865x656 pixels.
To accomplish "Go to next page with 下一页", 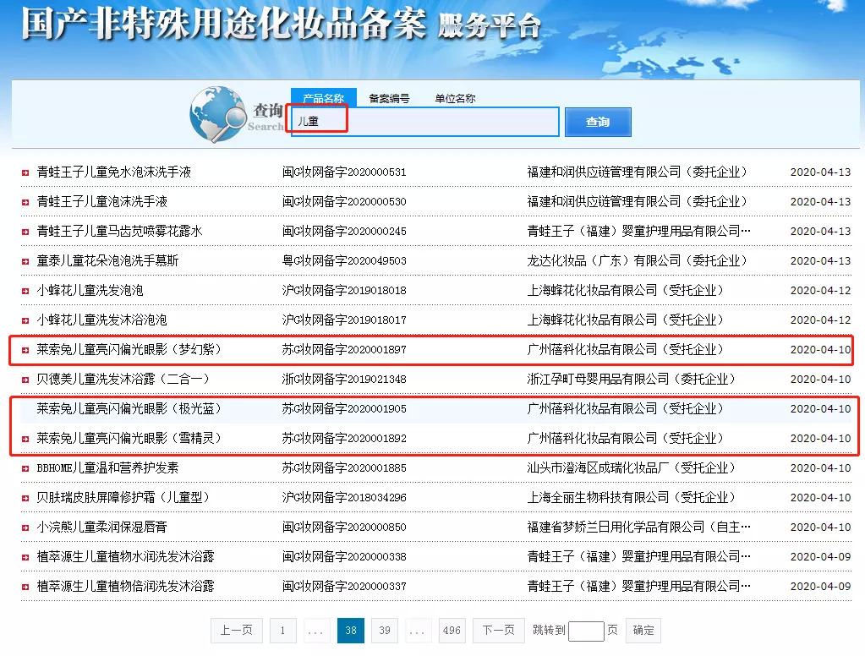I will (498, 630).
